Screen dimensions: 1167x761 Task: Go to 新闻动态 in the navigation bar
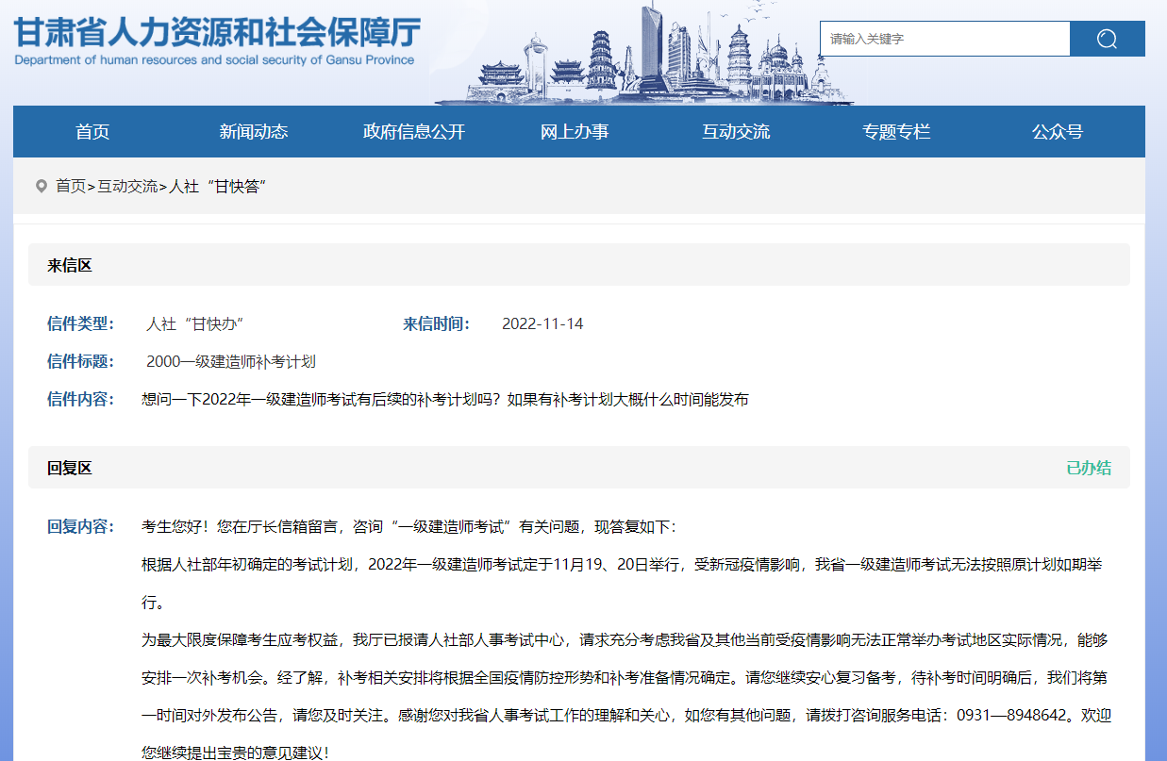(254, 132)
